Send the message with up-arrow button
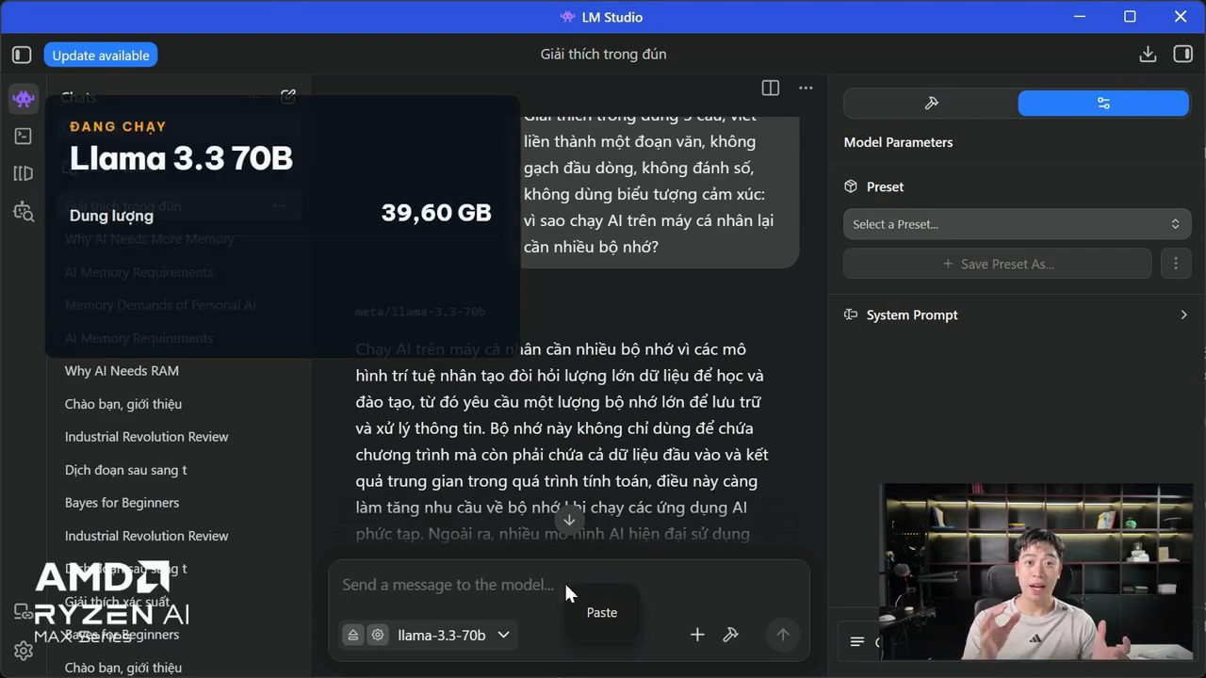The image size is (1206, 678). tap(782, 635)
